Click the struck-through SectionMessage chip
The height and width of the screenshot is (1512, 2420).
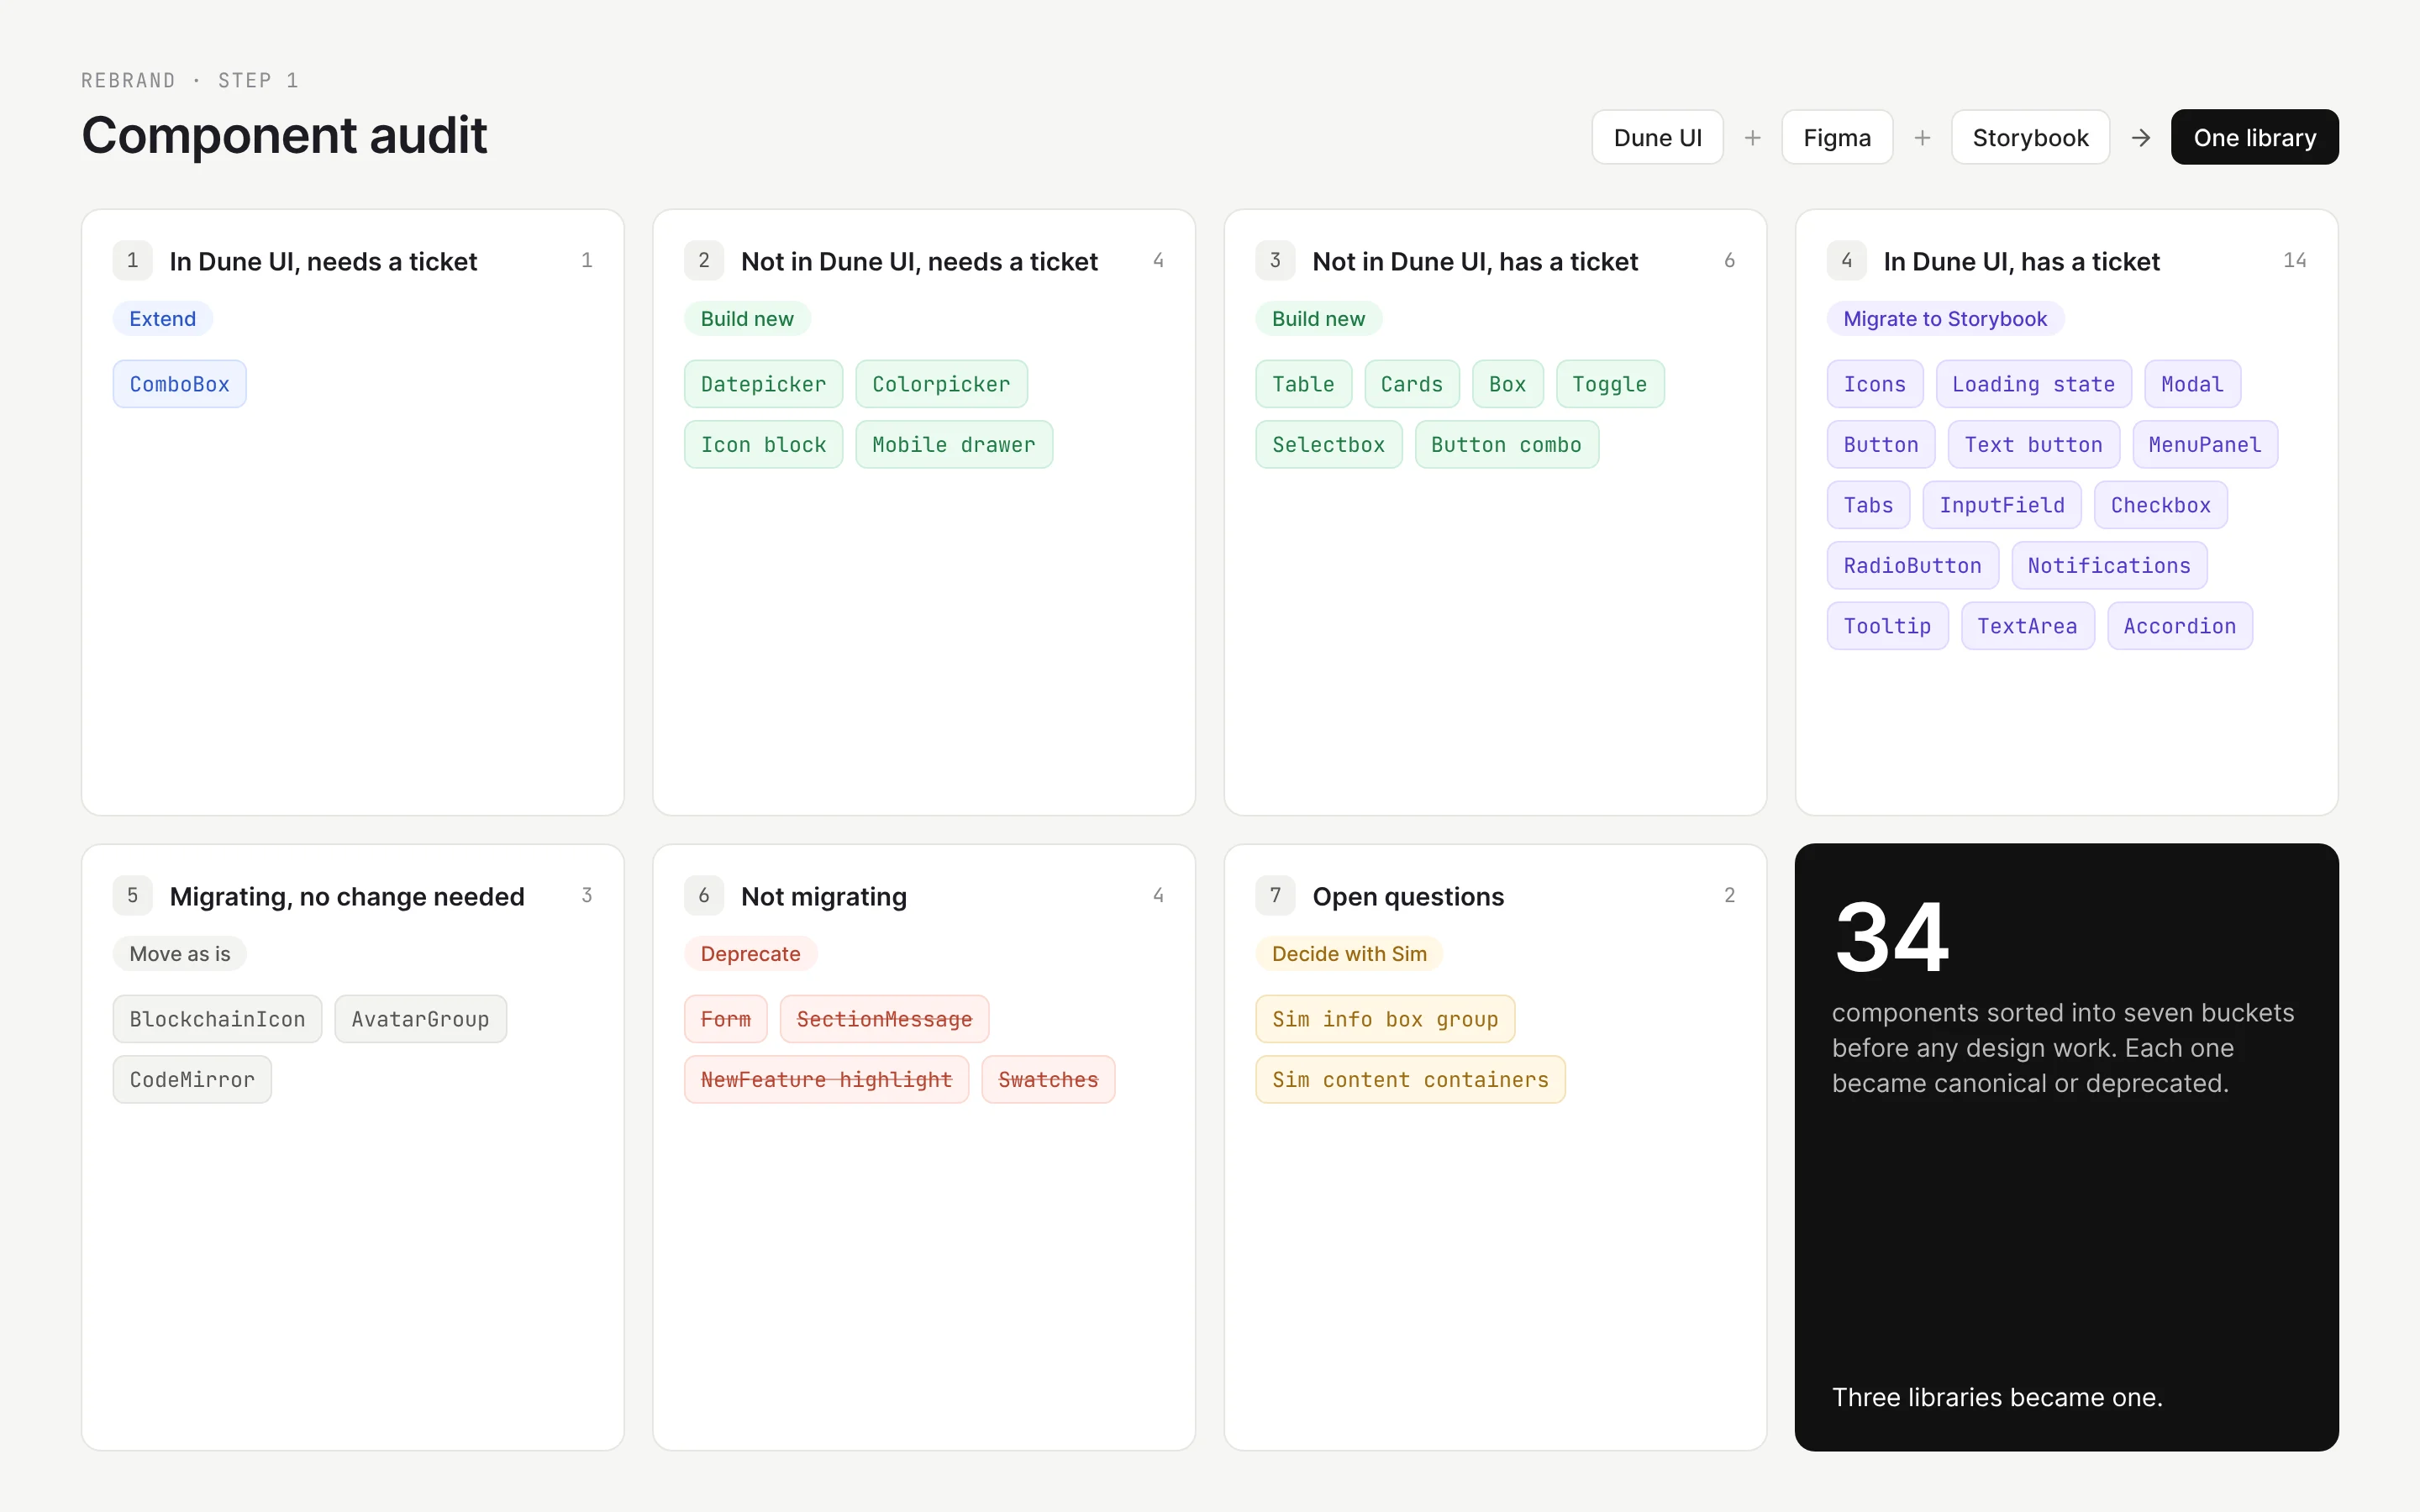click(x=885, y=1019)
